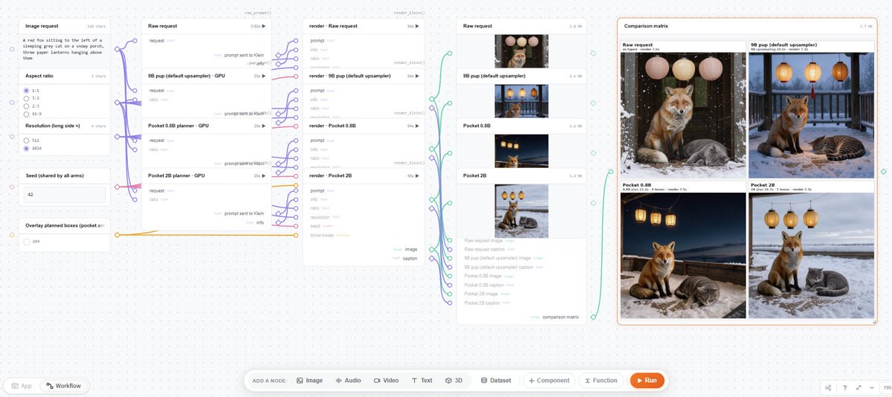The width and height of the screenshot is (892, 397).
Task: Click the green output port of Pocket 2B image node
Action: click(592, 202)
